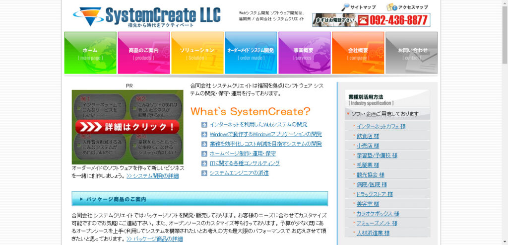Click the SystemCreate LLC logo
Image resolution: width=508 pixels, height=245 pixels.
(x=147, y=16)
